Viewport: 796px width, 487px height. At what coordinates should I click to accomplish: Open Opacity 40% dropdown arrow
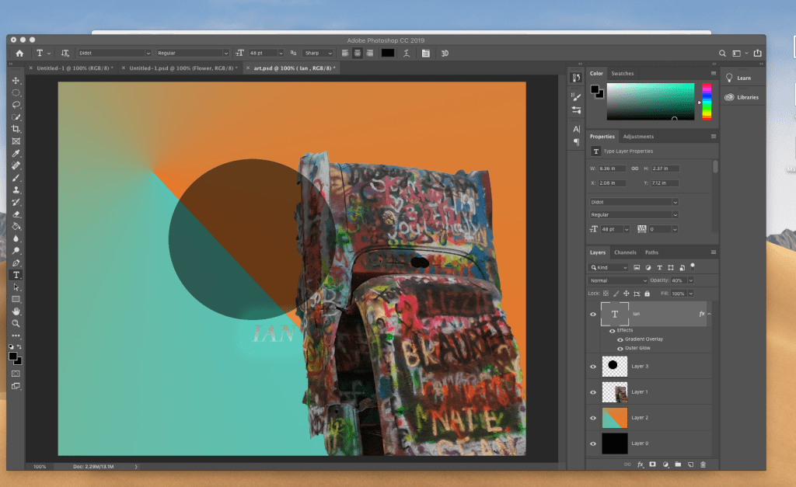pyautogui.click(x=691, y=280)
